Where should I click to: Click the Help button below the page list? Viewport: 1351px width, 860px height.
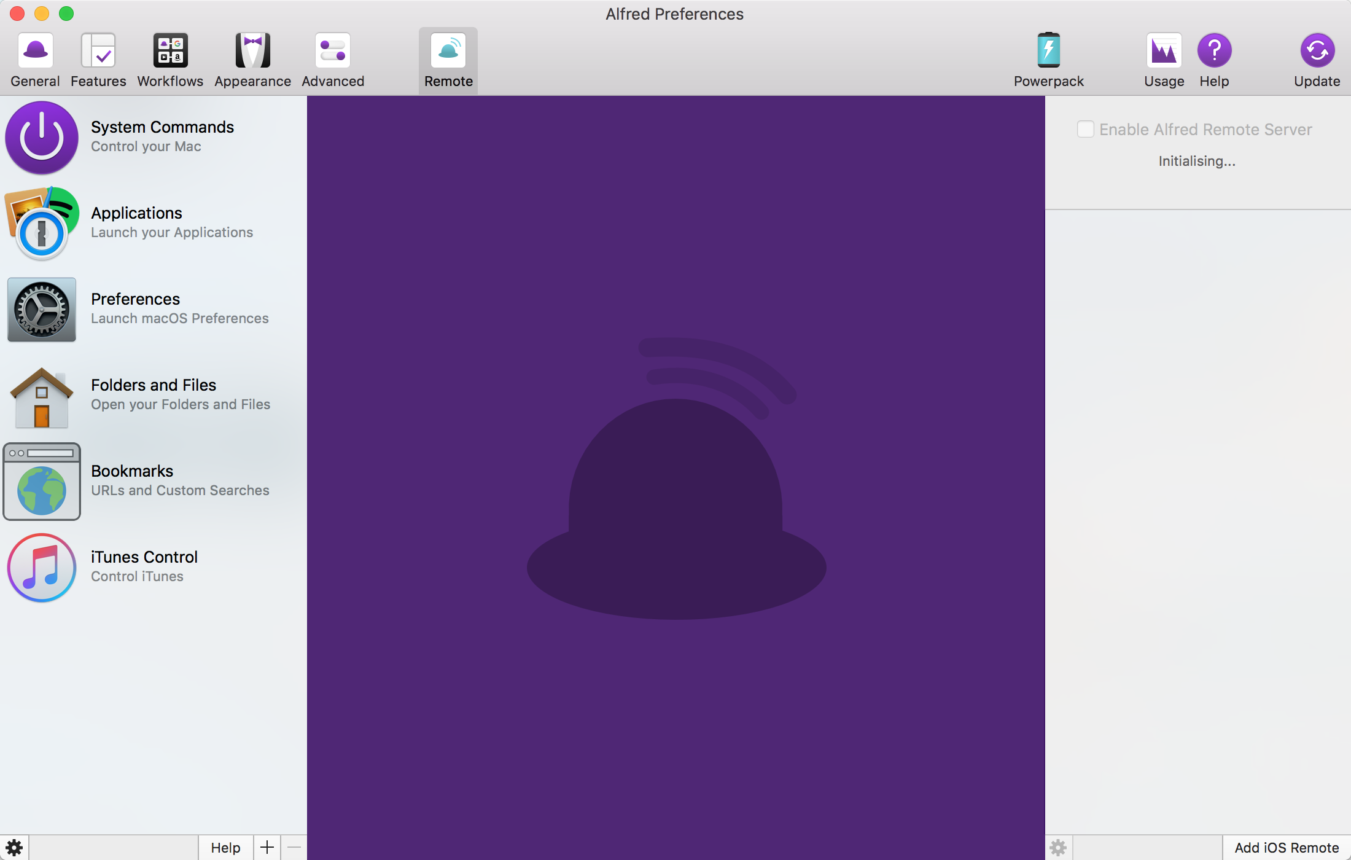[225, 847]
